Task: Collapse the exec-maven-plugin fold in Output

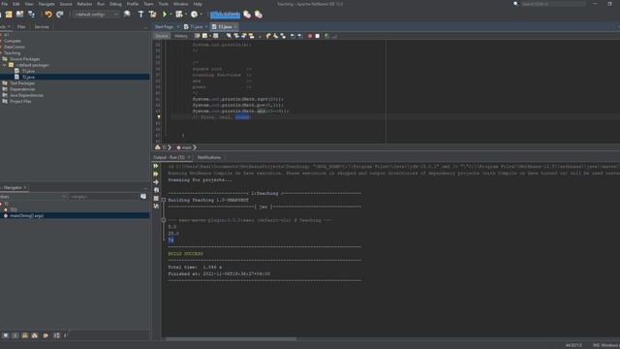Action: pyautogui.click(x=164, y=220)
